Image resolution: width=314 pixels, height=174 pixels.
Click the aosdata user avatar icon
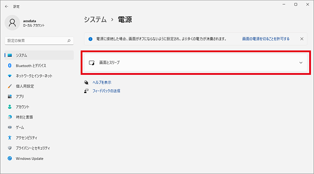(13, 23)
